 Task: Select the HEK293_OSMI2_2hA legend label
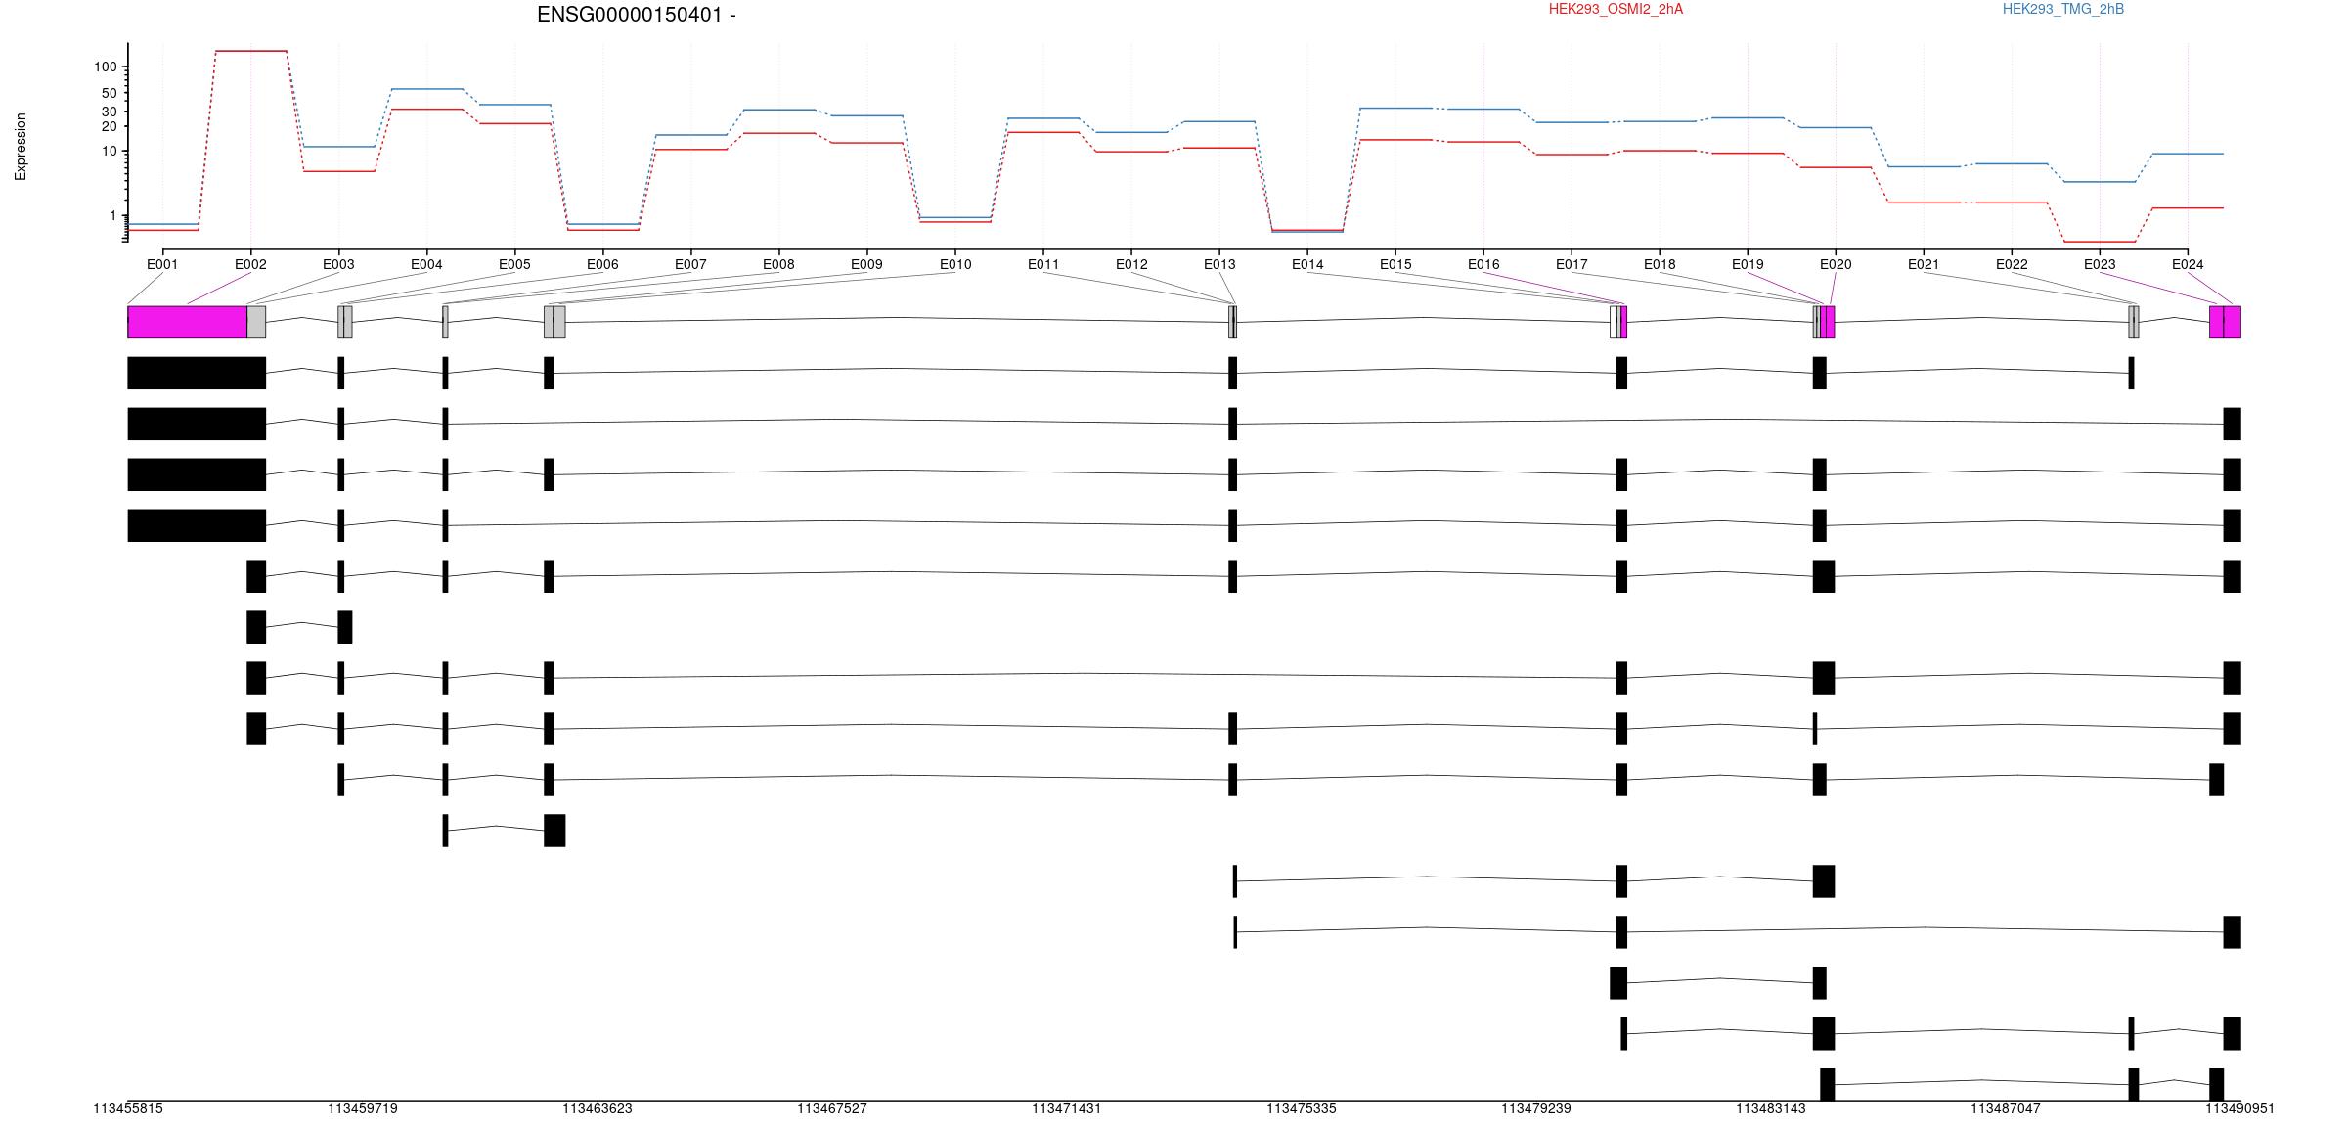[x=1616, y=9]
